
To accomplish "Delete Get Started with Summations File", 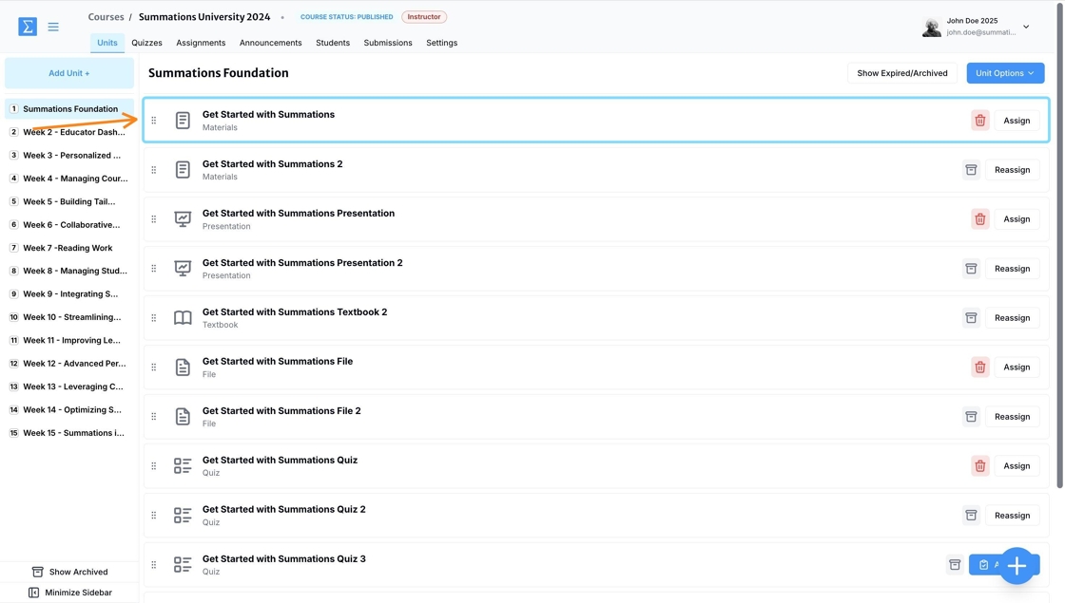I will [979, 367].
